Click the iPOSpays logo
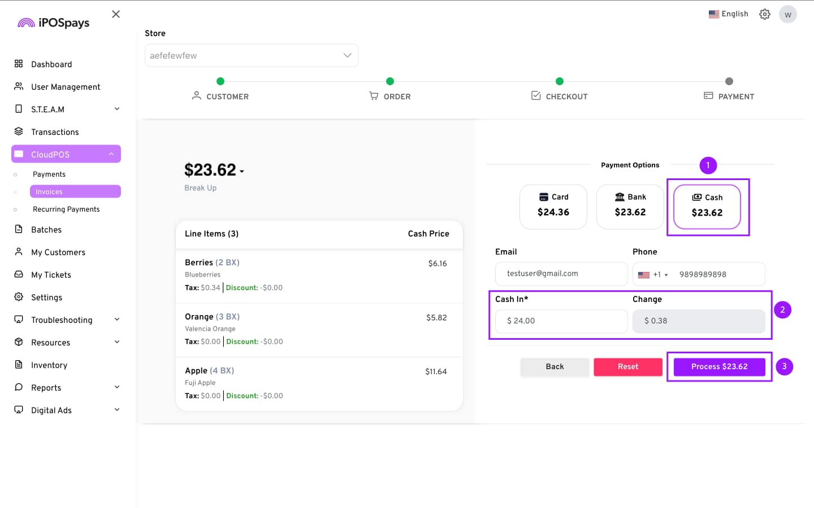Screen dimensions: 814x508 coord(54,23)
